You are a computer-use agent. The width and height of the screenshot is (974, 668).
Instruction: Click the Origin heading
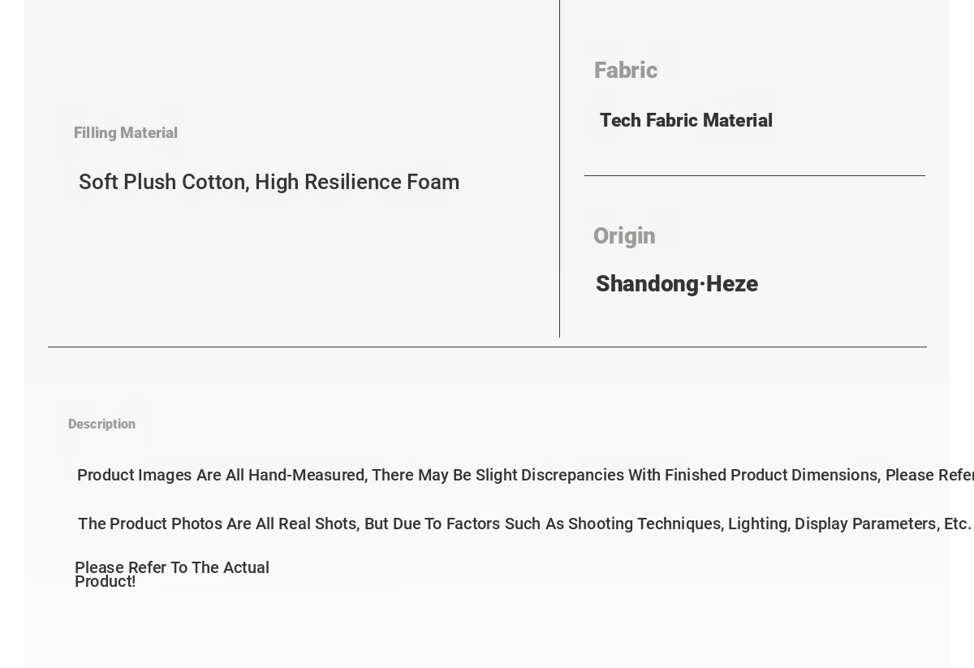(624, 235)
